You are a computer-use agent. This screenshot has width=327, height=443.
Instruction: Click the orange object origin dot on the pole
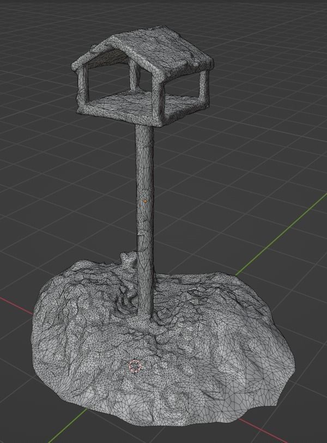(x=145, y=201)
